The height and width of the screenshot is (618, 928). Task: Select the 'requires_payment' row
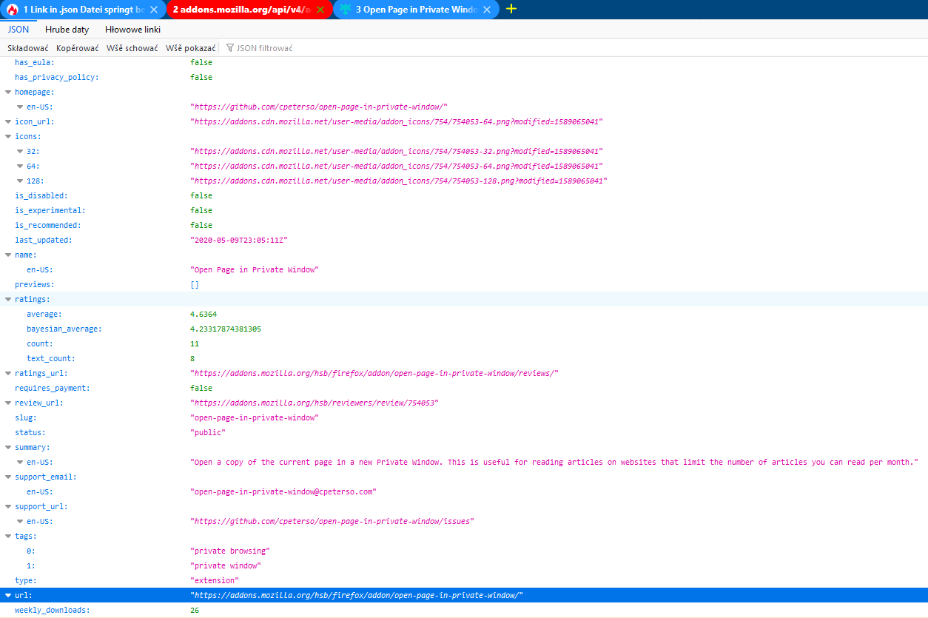pos(464,388)
